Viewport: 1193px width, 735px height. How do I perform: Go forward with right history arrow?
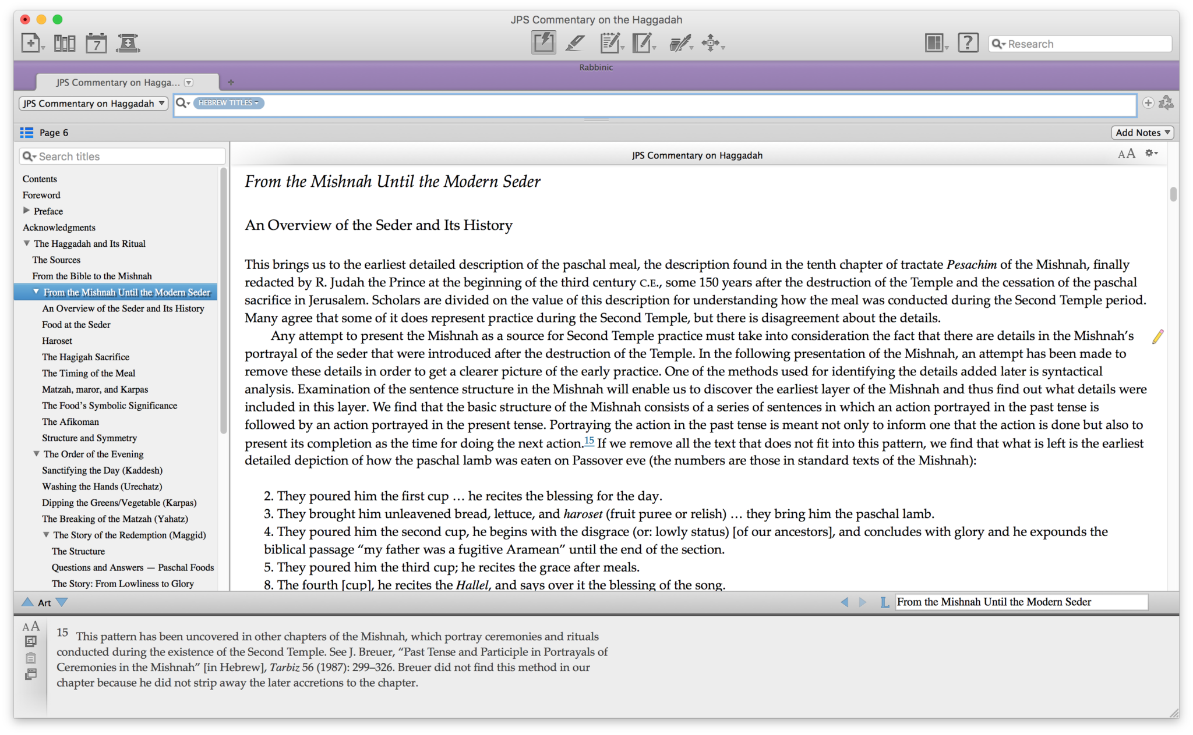pyautogui.click(x=863, y=602)
